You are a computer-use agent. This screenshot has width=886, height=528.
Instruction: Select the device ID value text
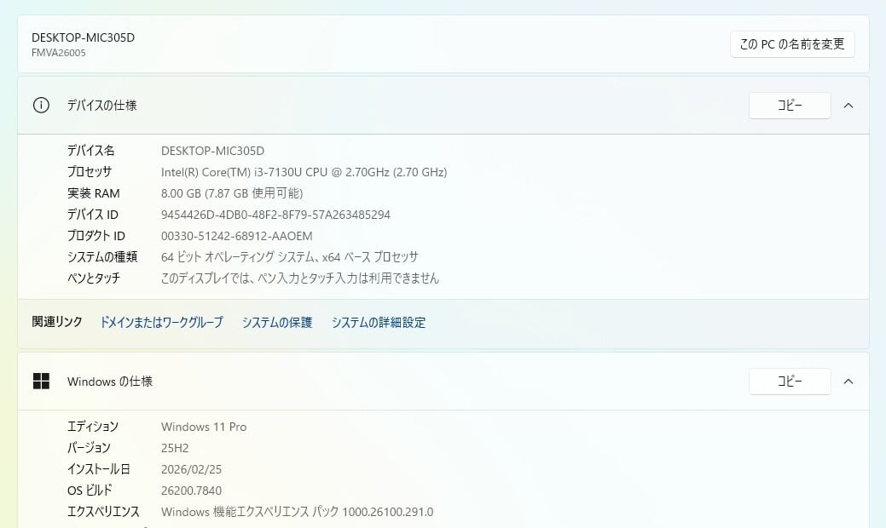[275, 215]
